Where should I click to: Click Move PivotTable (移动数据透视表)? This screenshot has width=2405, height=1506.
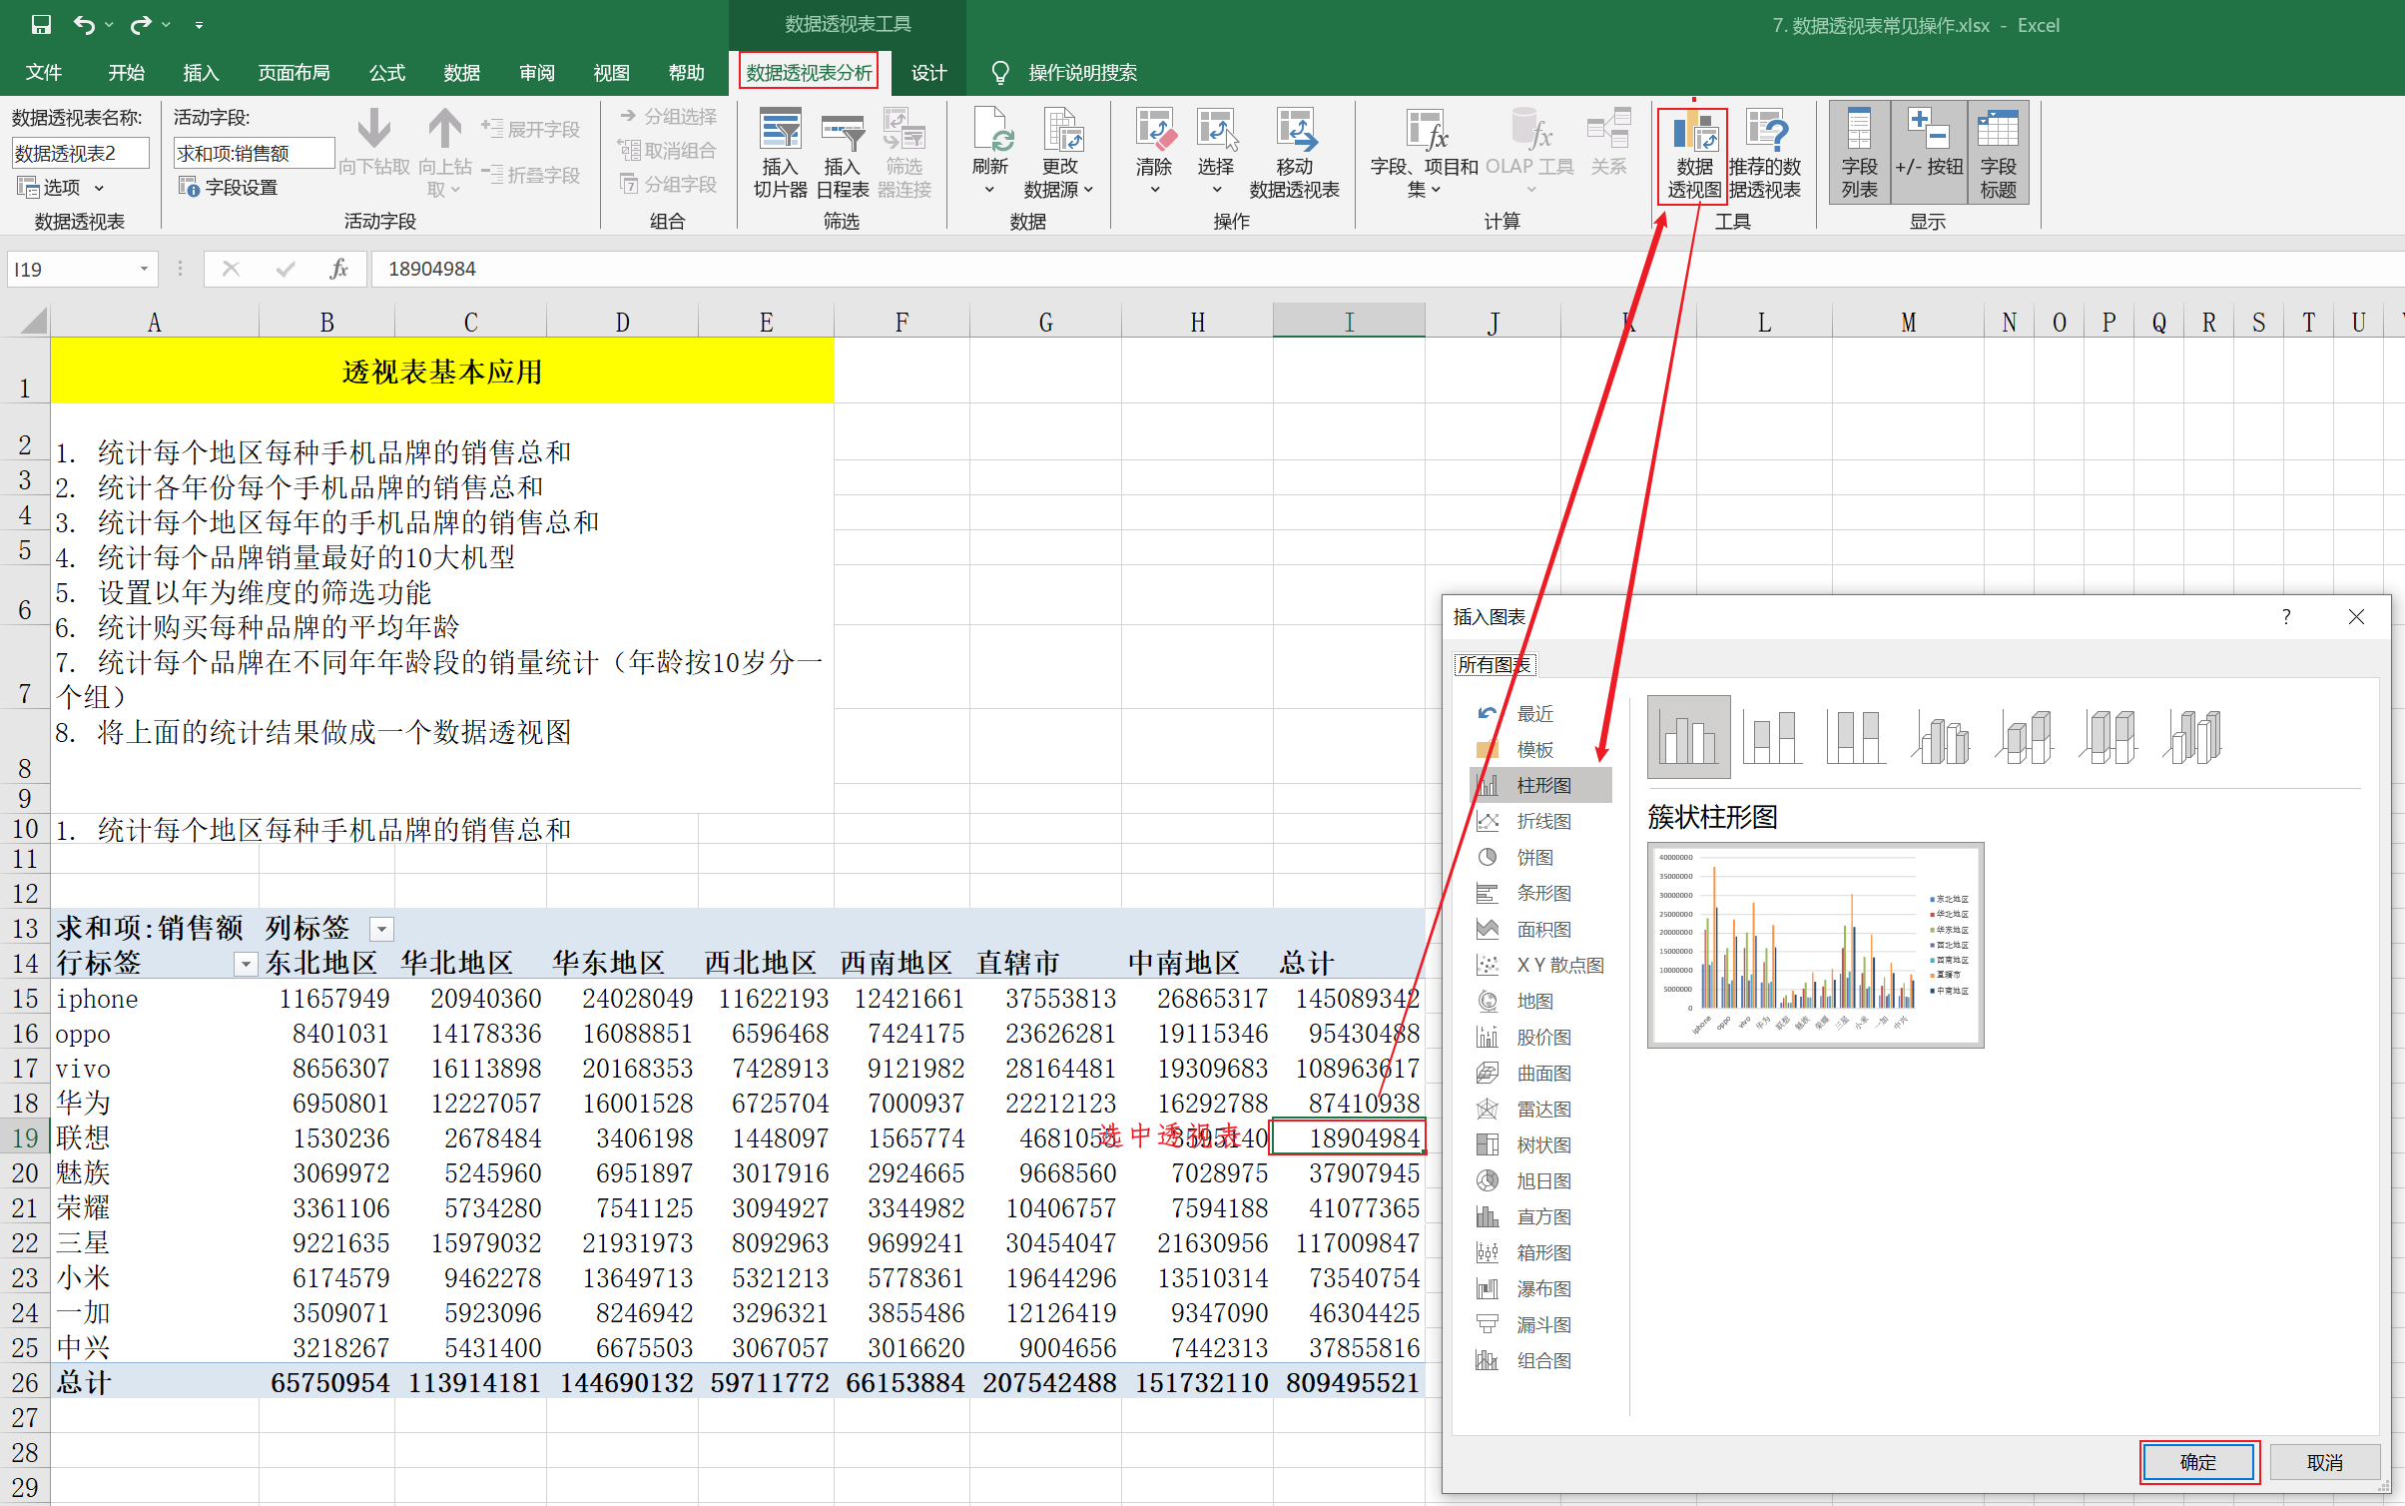(x=1294, y=153)
